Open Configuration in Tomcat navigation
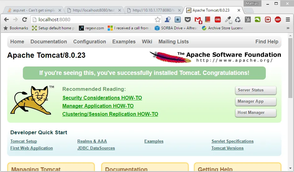Screen dimensions: 294x172 pos(90,42)
